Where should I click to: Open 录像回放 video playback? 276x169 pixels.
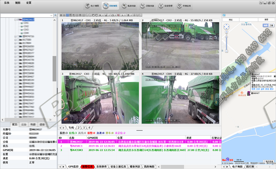tap(147, 6)
